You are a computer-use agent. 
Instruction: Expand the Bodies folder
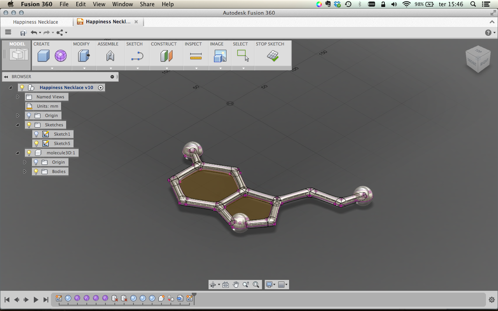(25, 171)
